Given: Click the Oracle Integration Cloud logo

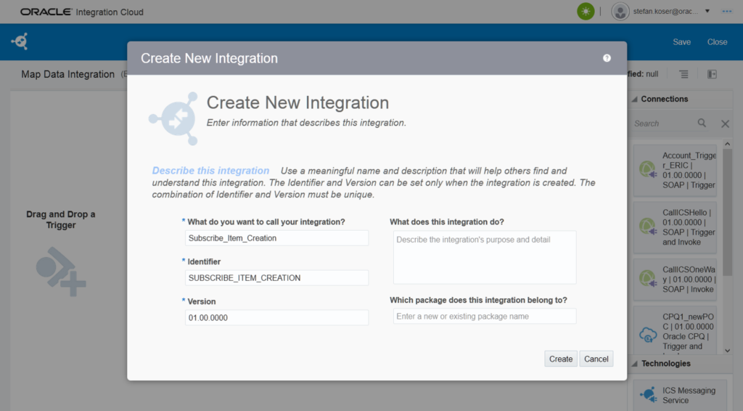Looking at the screenshot, I should [81, 12].
